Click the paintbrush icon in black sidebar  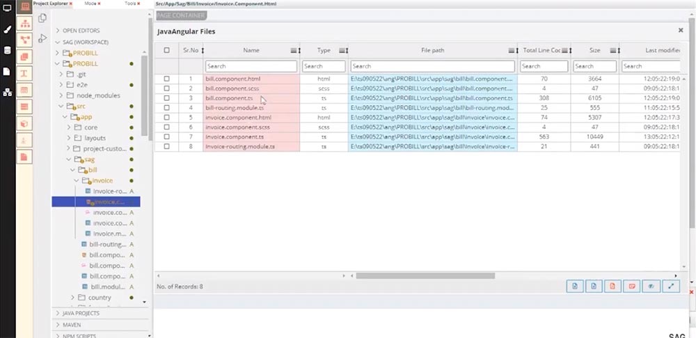point(7,30)
